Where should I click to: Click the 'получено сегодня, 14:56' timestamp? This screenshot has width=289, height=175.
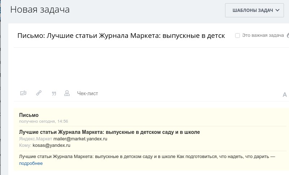click(x=43, y=122)
